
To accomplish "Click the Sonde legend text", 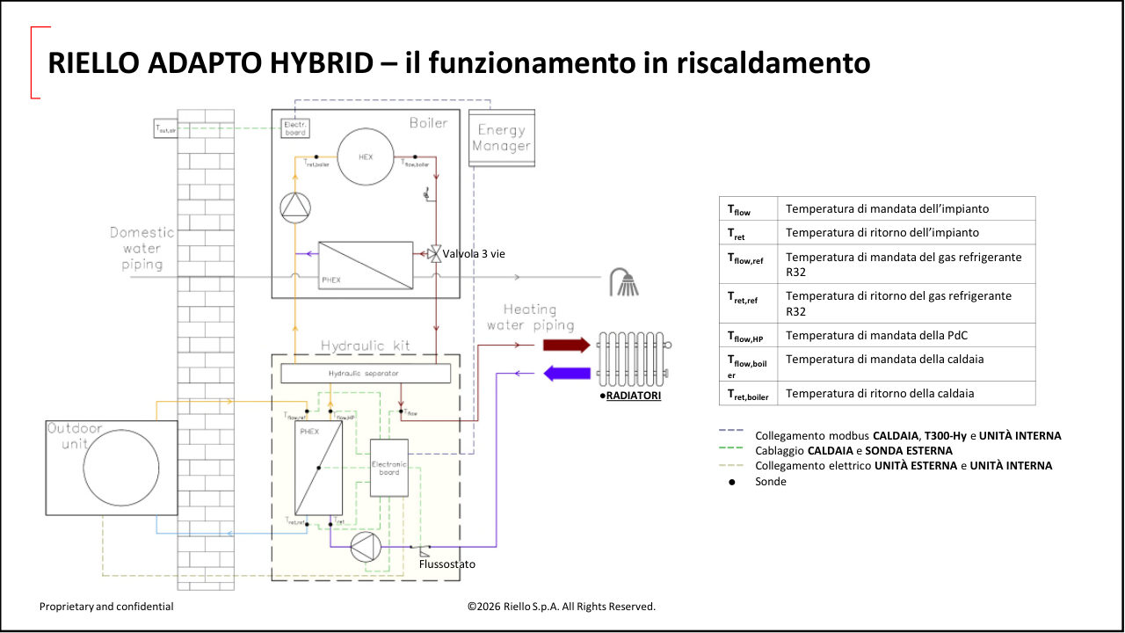I will (x=771, y=482).
